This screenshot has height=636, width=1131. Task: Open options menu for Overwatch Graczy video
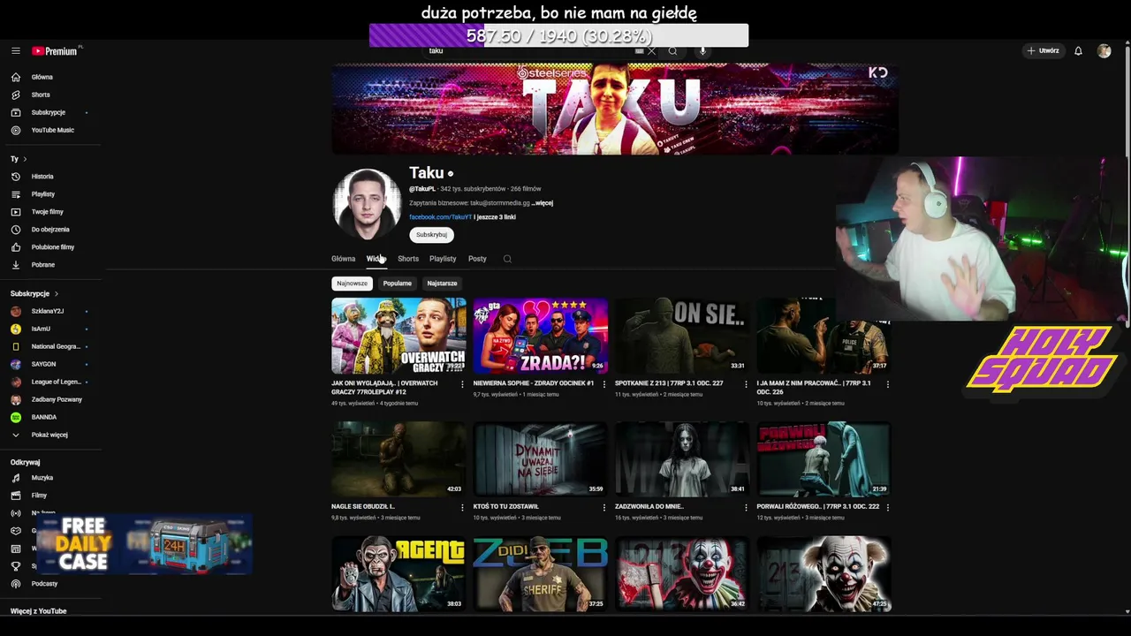(x=462, y=384)
